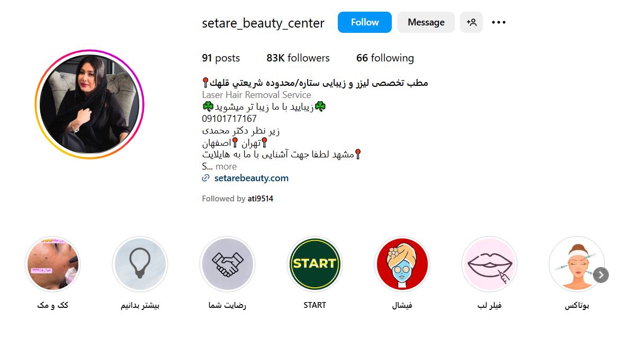Open the facial mask highlight

(402, 264)
